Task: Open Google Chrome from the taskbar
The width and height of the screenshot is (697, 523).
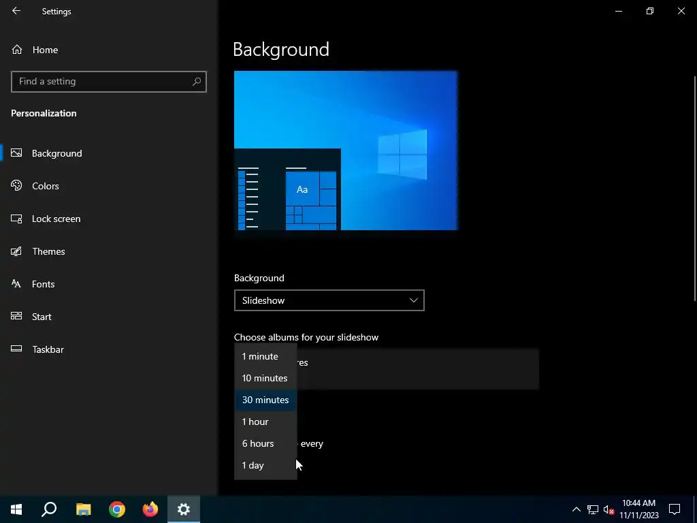Action: tap(117, 509)
